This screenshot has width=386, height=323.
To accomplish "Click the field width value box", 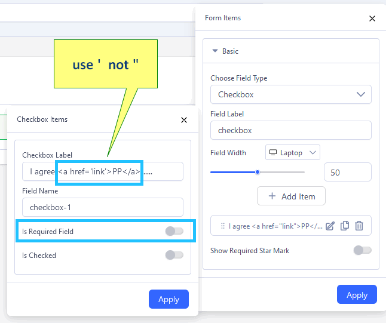I will (x=347, y=172).
